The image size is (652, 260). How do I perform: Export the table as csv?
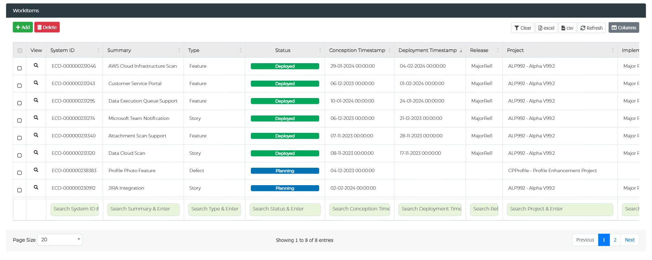click(x=567, y=28)
